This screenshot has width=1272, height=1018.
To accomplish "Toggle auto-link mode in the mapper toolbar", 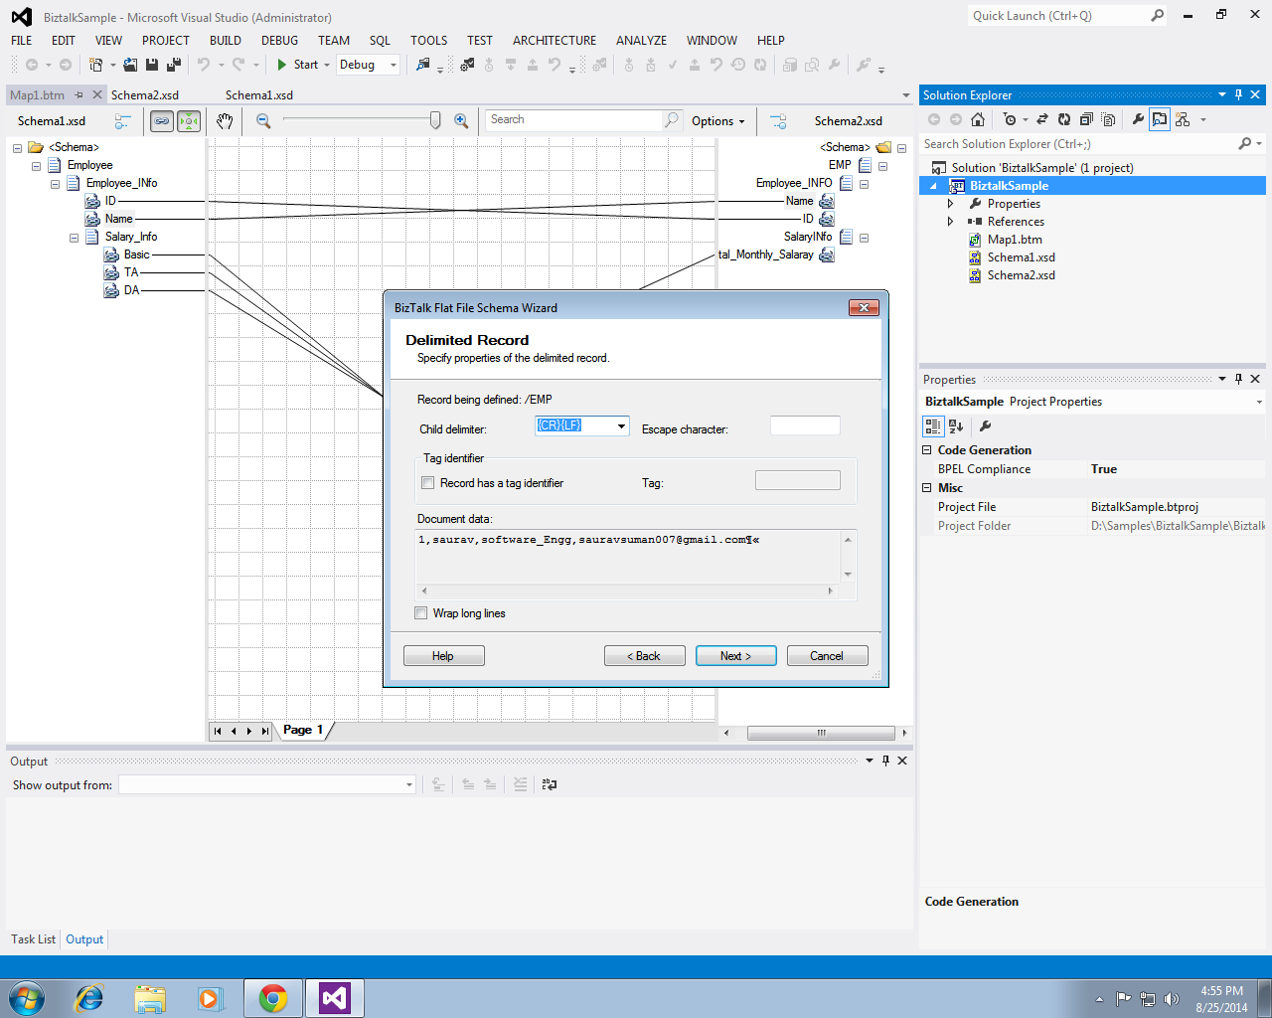I will 162,120.
